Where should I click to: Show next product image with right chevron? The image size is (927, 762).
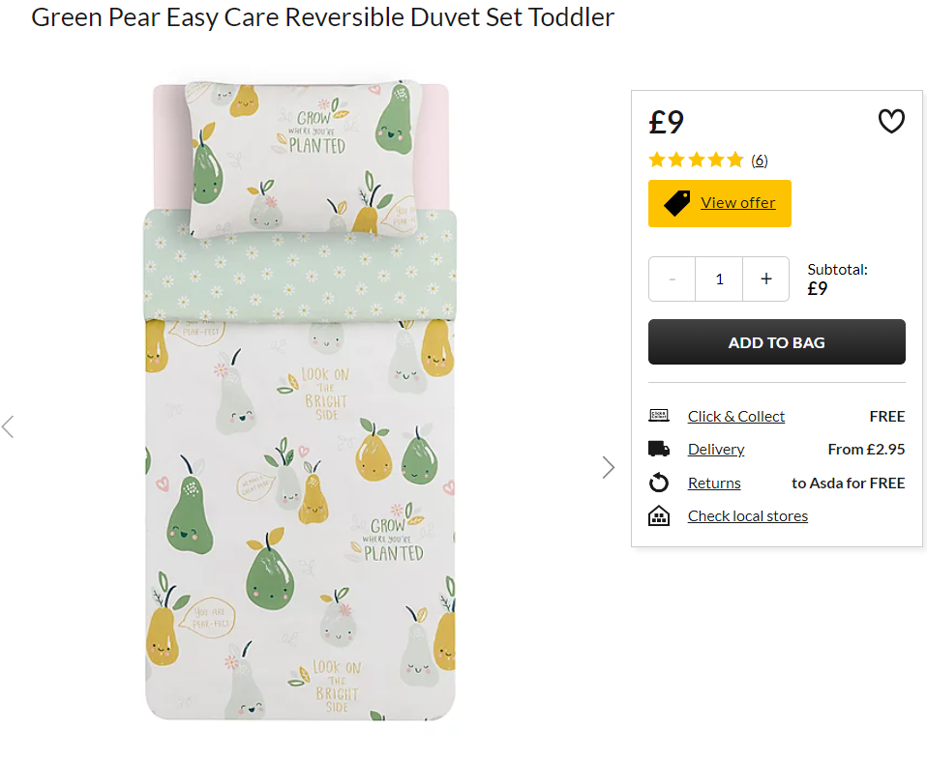pyautogui.click(x=609, y=467)
